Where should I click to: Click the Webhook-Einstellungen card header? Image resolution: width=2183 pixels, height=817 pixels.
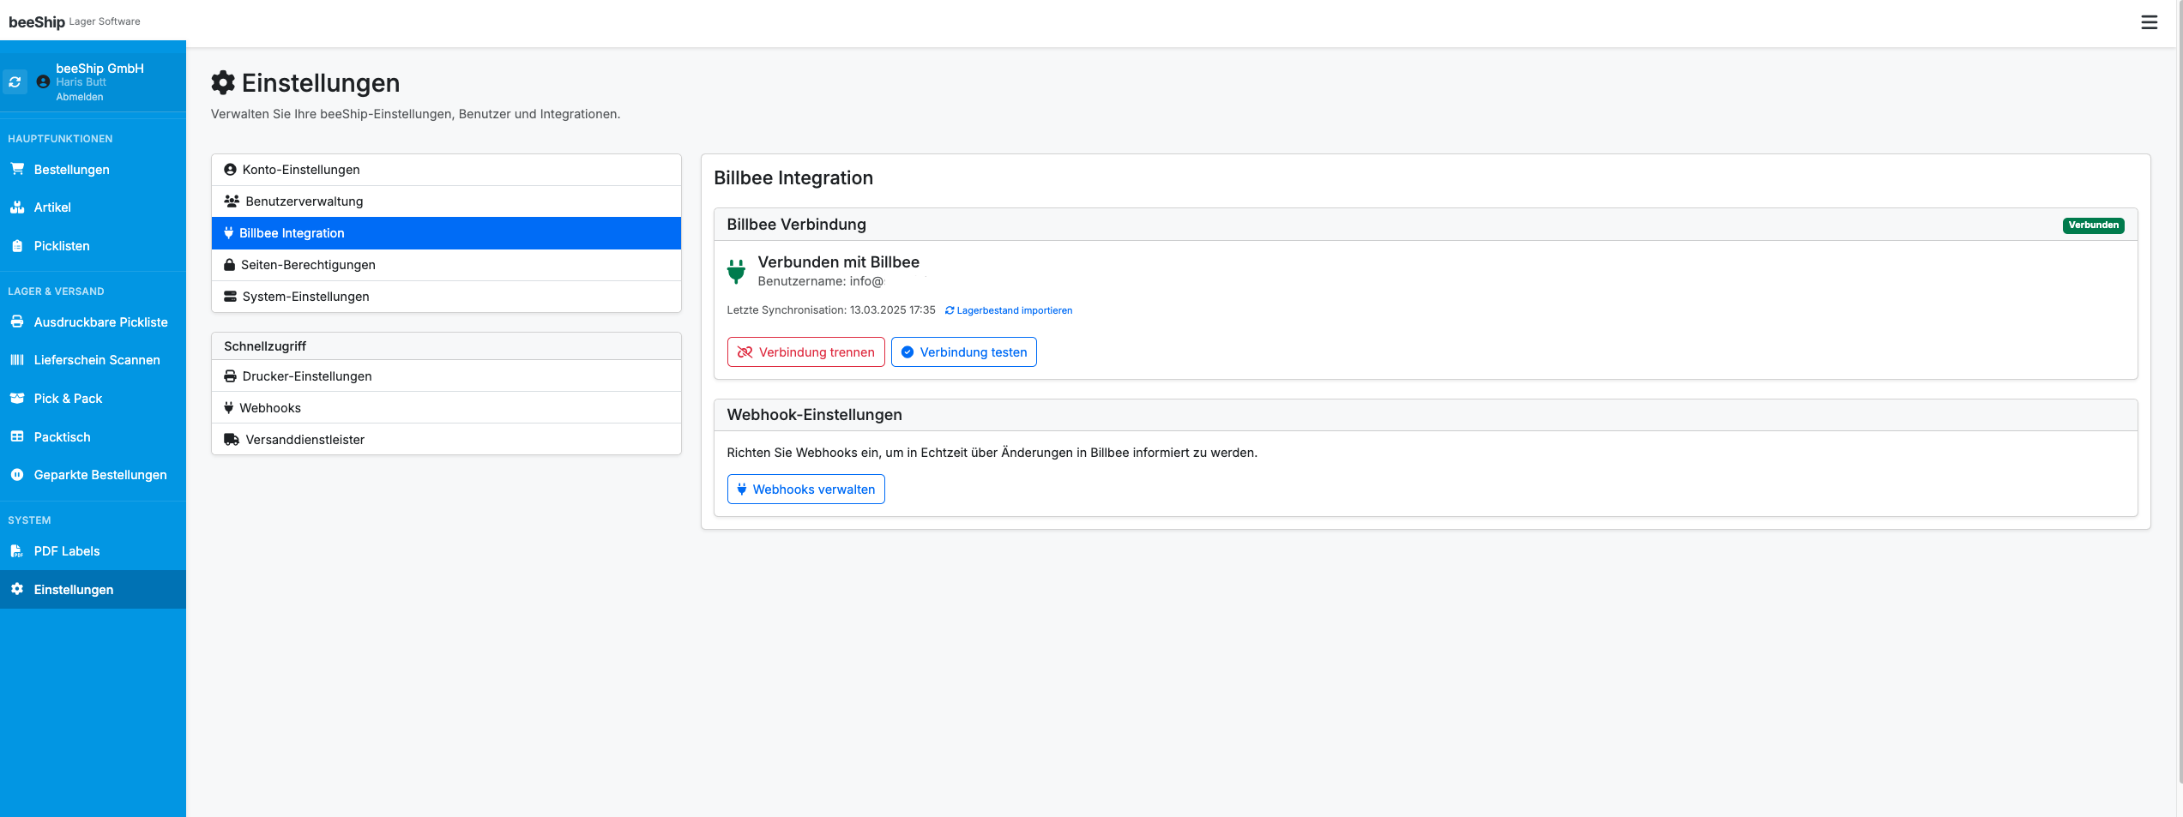pos(1426,415)
